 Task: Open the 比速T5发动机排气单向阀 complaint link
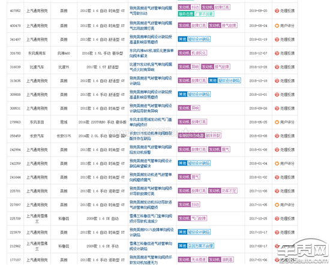(x=151, y=67)
